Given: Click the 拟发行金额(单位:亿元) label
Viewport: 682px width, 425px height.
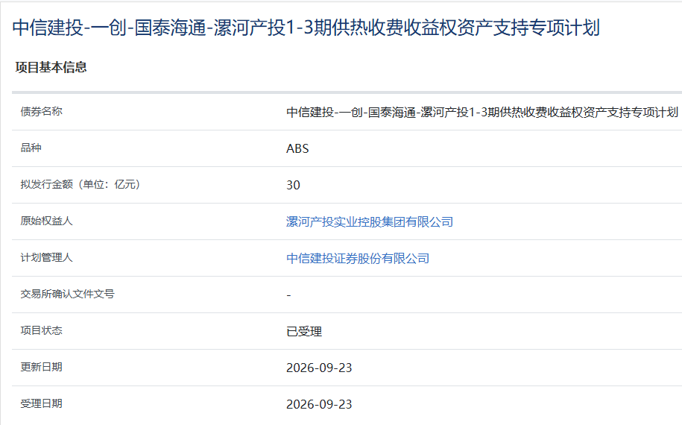Looking at the screenshot, I should (x=80, y=184).
